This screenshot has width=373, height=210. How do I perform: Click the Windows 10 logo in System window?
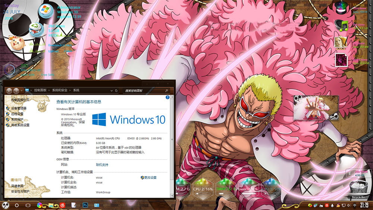coord(129,119)
